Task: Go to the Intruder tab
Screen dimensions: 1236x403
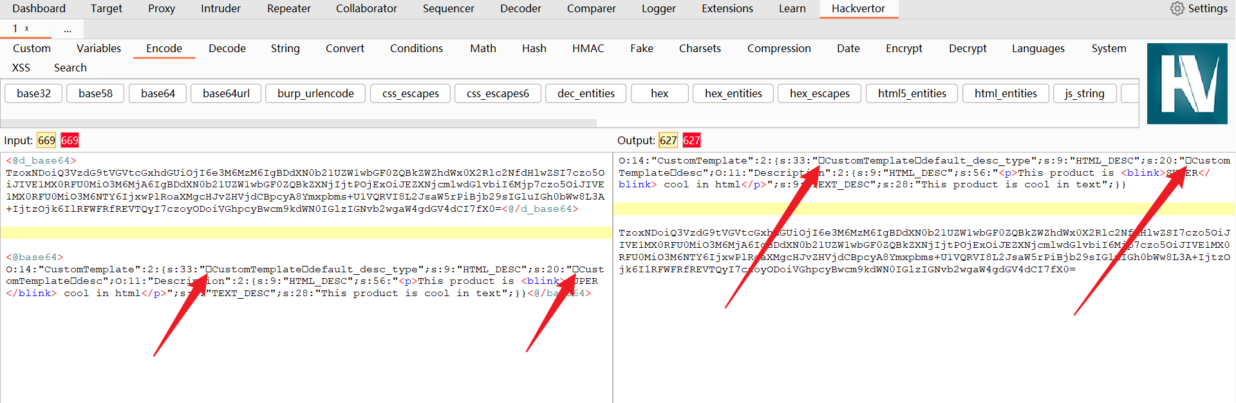Action: [x=221, y=8]
